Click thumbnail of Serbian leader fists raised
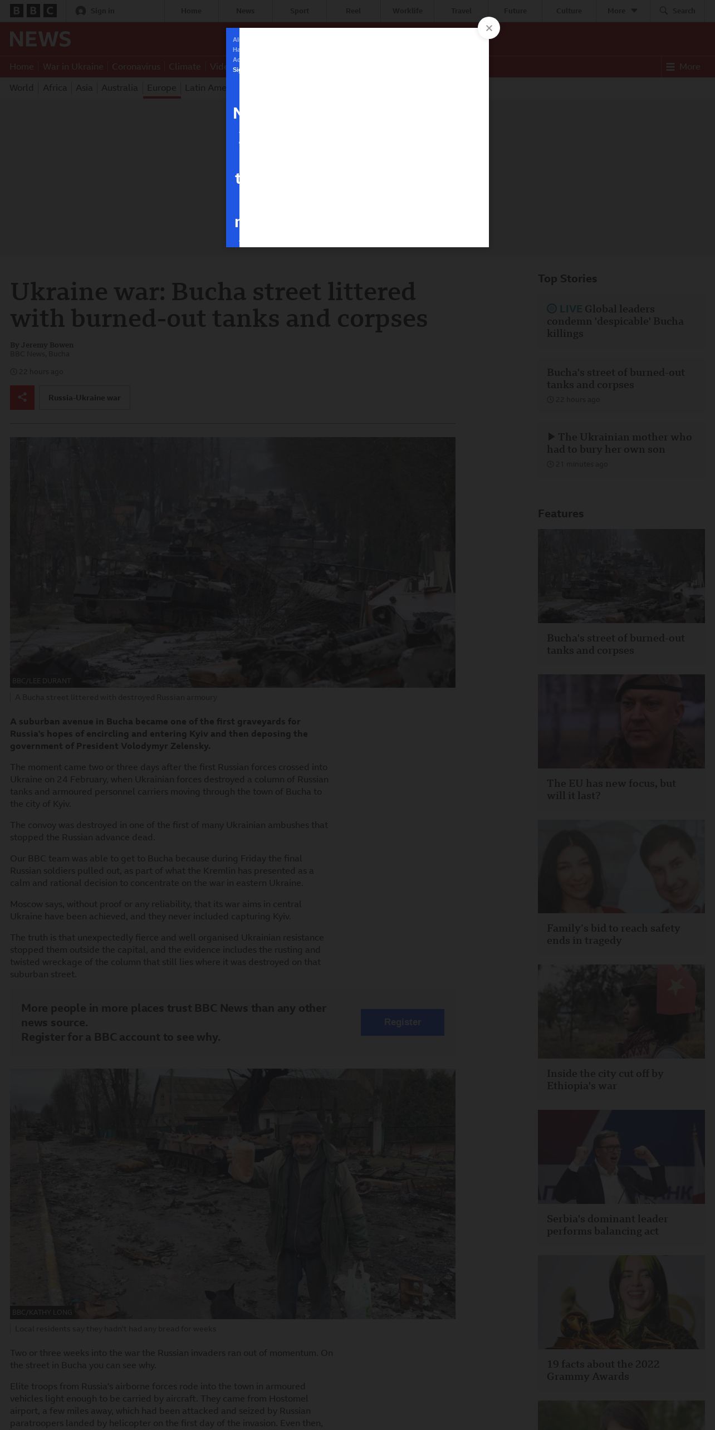The image size is (715, 1430). click(621, 1157)
